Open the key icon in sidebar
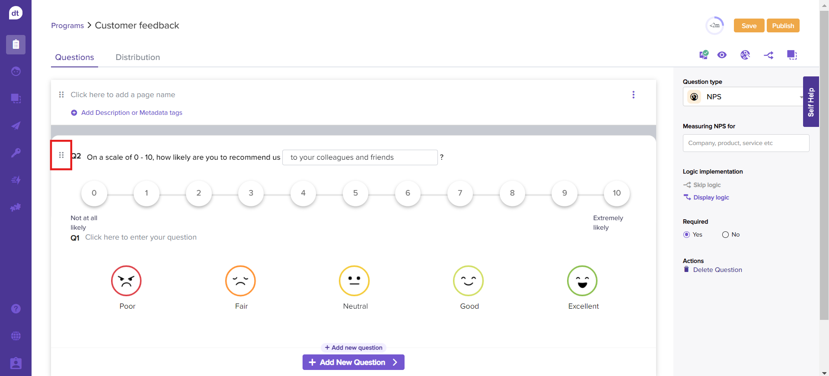The height and width of the screenshot is (376, 829). click(16, 153)
